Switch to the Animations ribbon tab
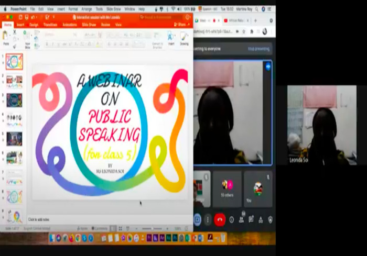 click(x=70, y=25)
